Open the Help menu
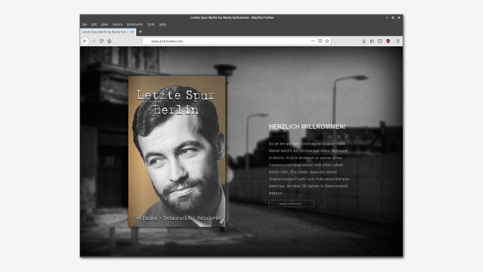The width and height of the screenshot is (483, 272). click(162, 24)
